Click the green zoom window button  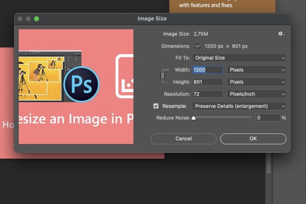36,19
